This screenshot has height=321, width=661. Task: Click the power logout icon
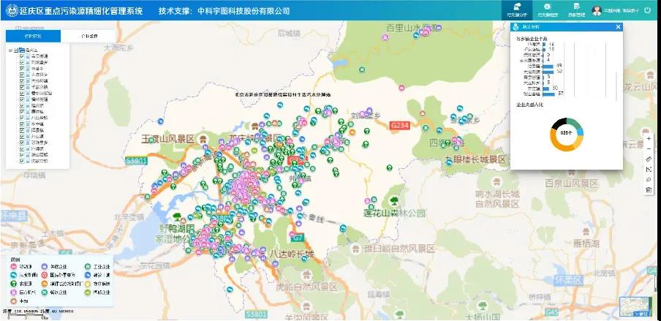pyautogui.click(x=648, y=10)
